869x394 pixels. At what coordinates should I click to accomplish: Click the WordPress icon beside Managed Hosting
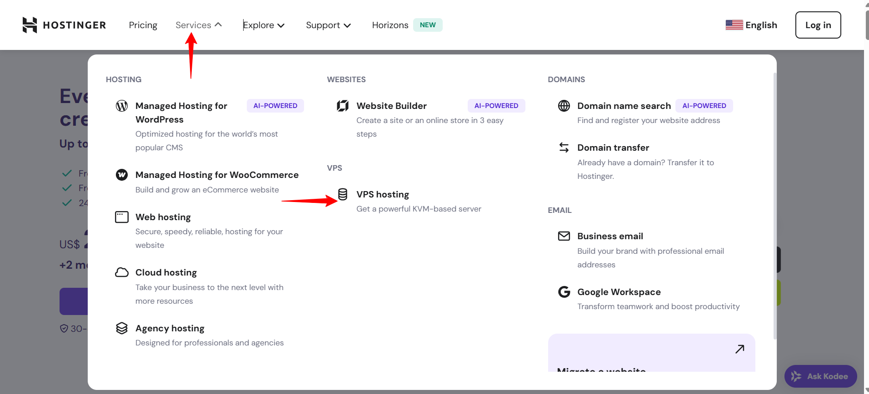point(122,106)
